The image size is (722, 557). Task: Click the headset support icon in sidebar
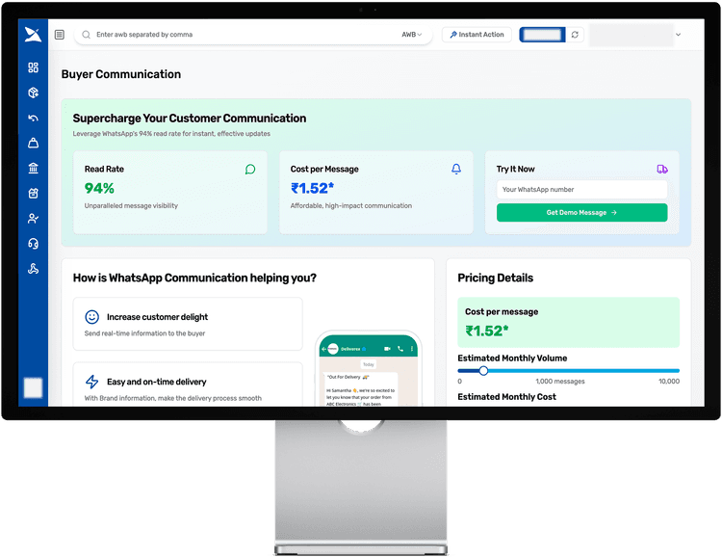pyautogui.click(x=33, y=244)
